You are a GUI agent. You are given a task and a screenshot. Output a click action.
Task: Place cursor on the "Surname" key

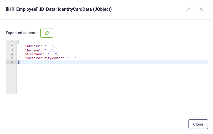click(33, 50)
